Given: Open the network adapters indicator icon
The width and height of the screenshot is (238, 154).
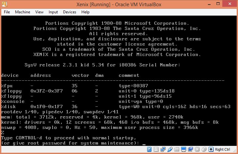Looking at the screenshot, I should click(x=163, y=149).
